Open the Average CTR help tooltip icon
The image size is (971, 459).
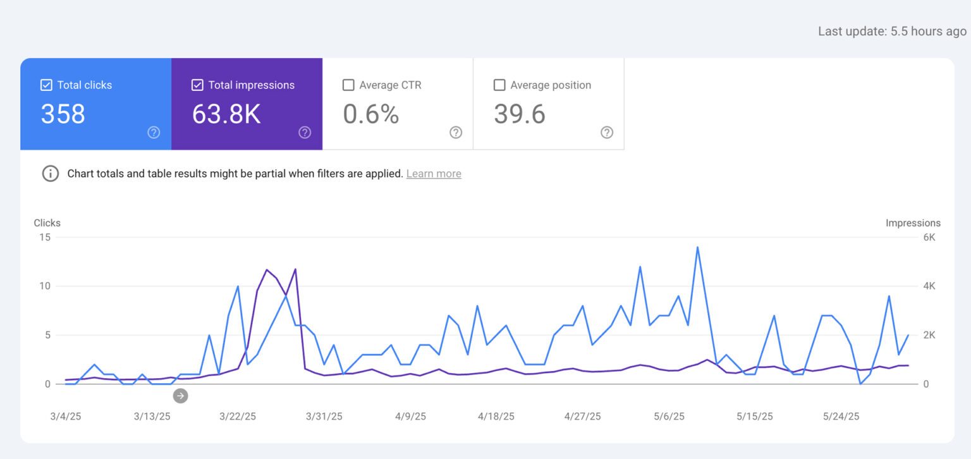tap(456, 132)
